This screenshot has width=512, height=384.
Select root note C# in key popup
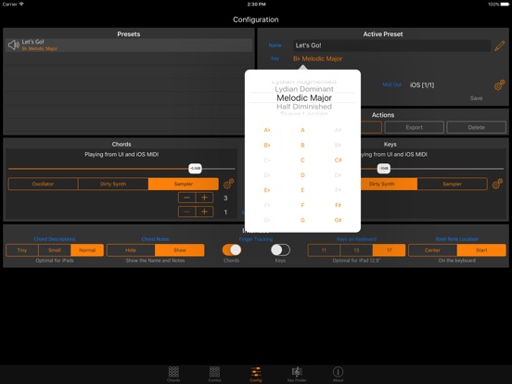point(338,160)
